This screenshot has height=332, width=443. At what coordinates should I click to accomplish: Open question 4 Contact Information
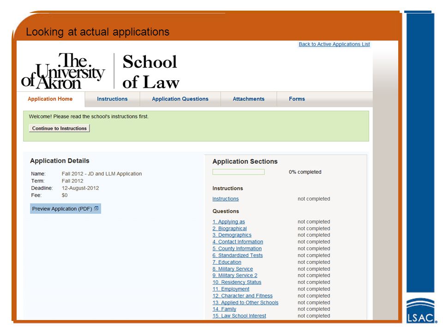tap(238, 242)
